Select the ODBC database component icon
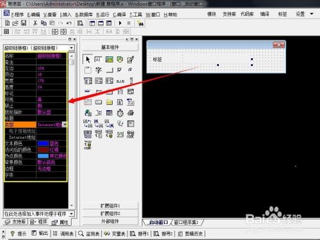Viewport: 320px width, 240px height. pos(131,134)
